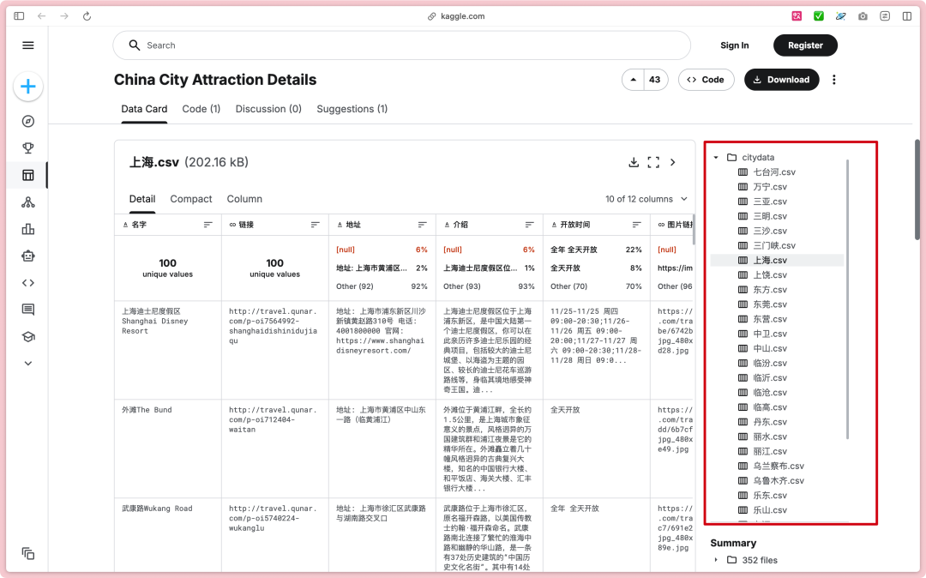Open the filter icon on the 名字 column
The height and width of the screenshot is (578, 926).
[207, 224]
